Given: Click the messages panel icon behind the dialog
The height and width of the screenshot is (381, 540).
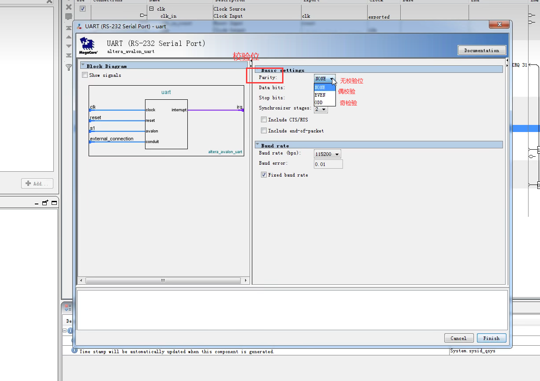Looking at the screenshot, I should pos(67,307).
